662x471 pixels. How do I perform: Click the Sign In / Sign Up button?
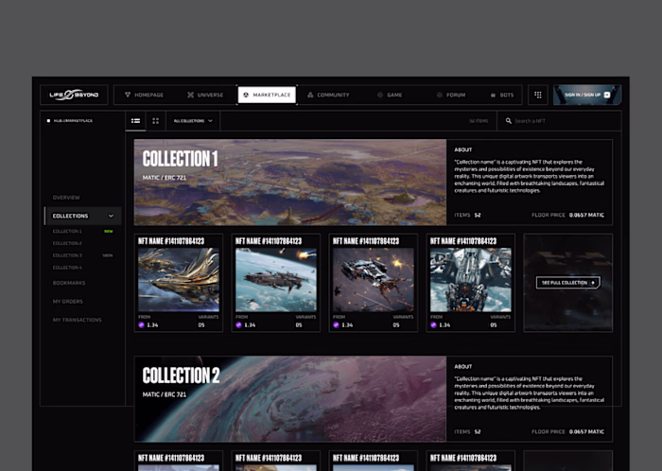pos(587,95)
